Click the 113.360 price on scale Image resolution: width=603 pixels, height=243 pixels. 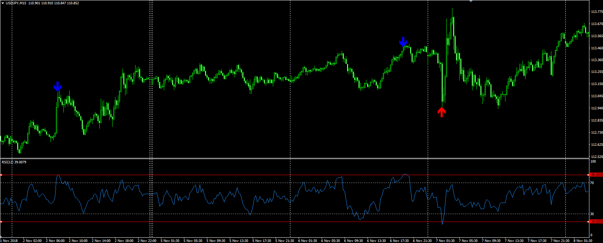pyautogui.click(x=597, y=60)
